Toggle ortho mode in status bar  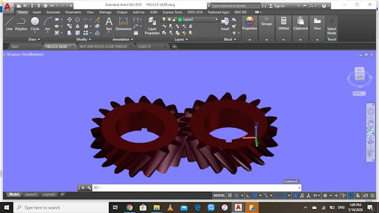[x=248, y=195]
